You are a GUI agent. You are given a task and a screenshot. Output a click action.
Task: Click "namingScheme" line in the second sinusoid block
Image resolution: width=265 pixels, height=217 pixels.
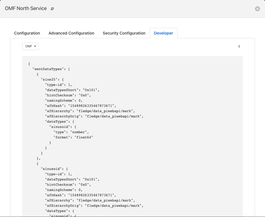click(x=63, y=190)
